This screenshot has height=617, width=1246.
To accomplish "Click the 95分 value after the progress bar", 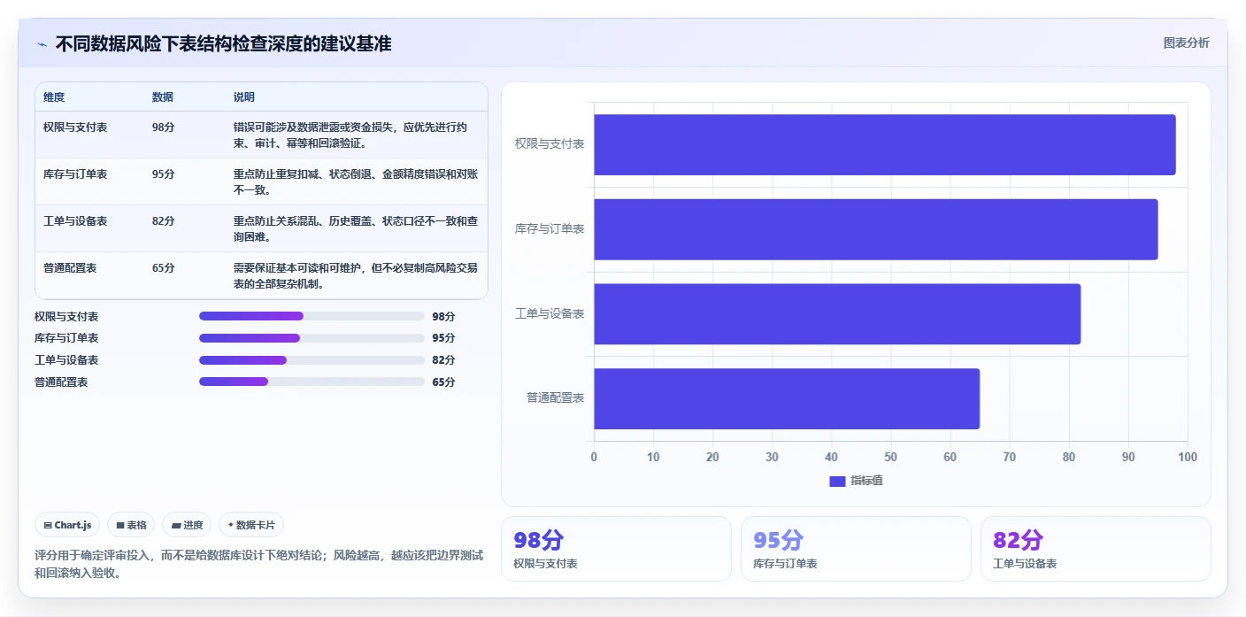I will (x=443, y=338).
